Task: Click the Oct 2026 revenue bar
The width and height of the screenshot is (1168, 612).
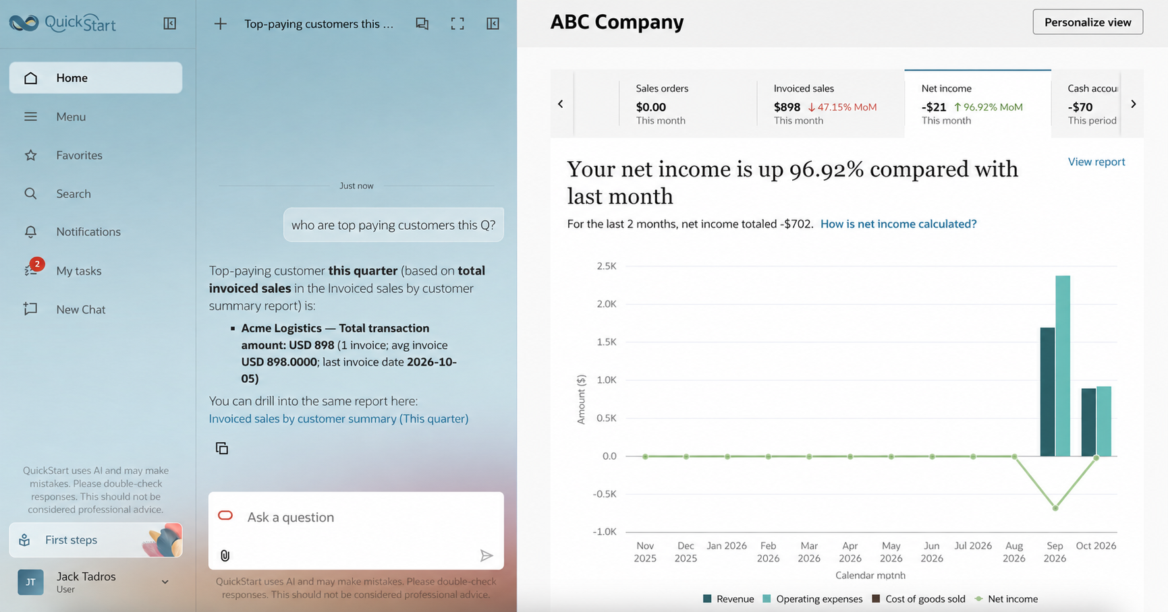Action: click(x=1088, y=423)
